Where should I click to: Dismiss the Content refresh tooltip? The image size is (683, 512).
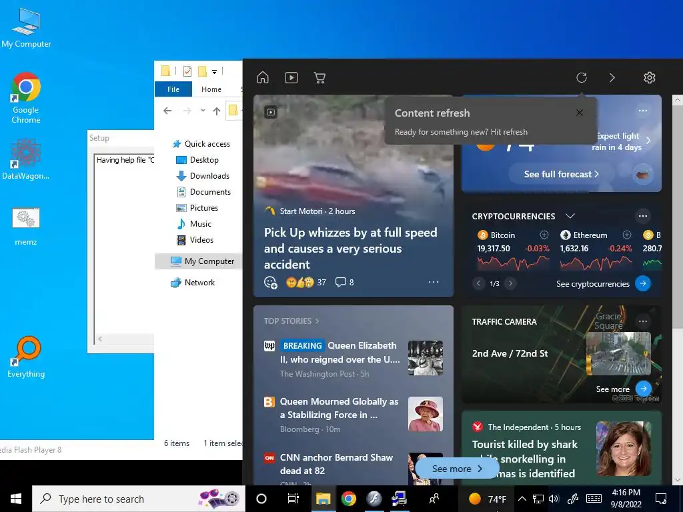(x=580, y=113)
